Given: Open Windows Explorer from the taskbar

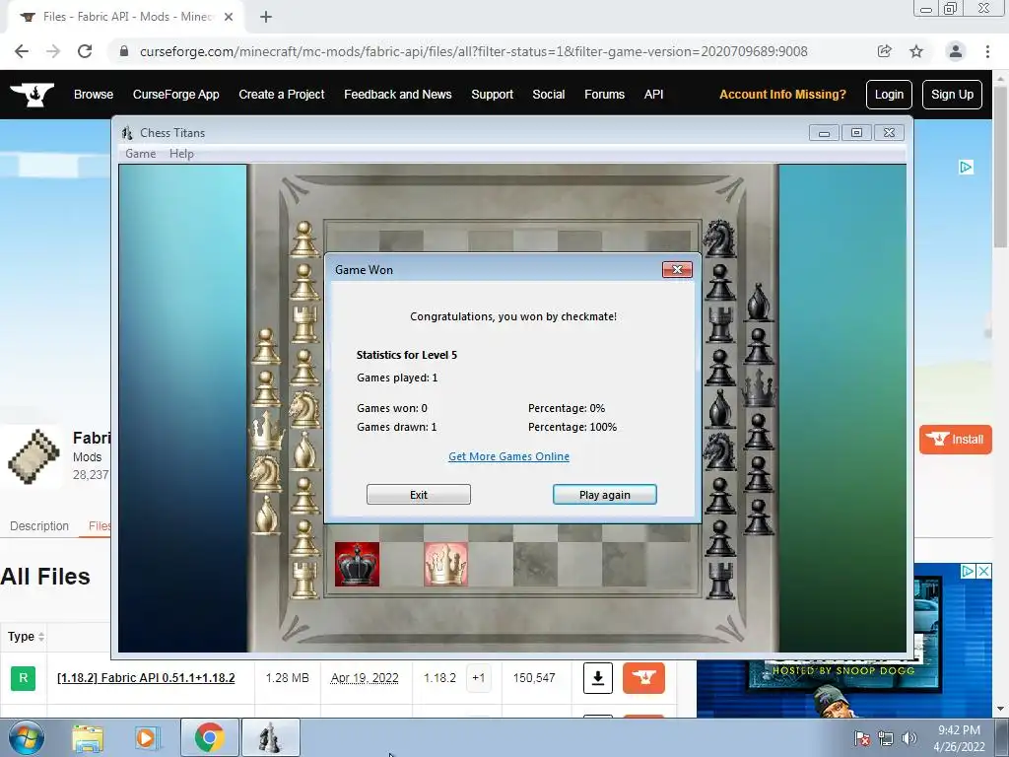Looking at the screenshot, I should 88,737.
